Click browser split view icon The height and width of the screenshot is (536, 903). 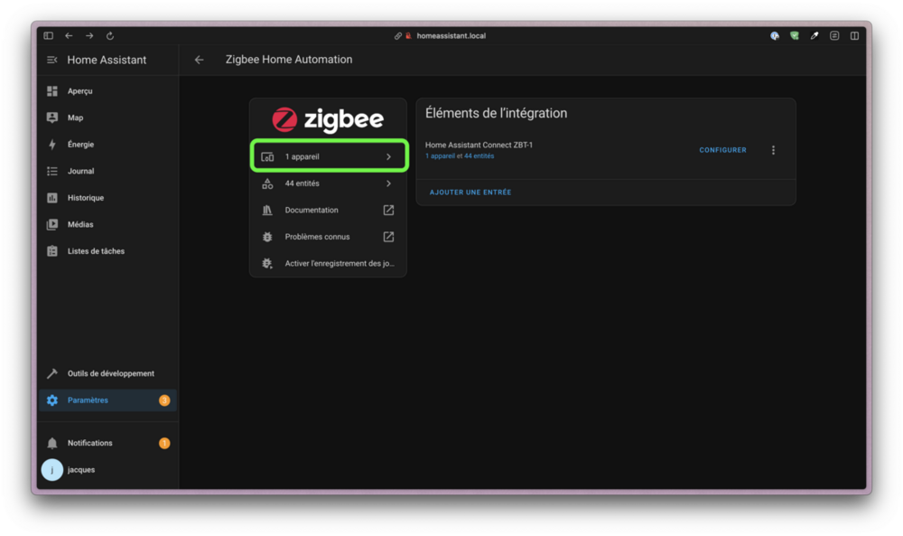coord(854,36)
